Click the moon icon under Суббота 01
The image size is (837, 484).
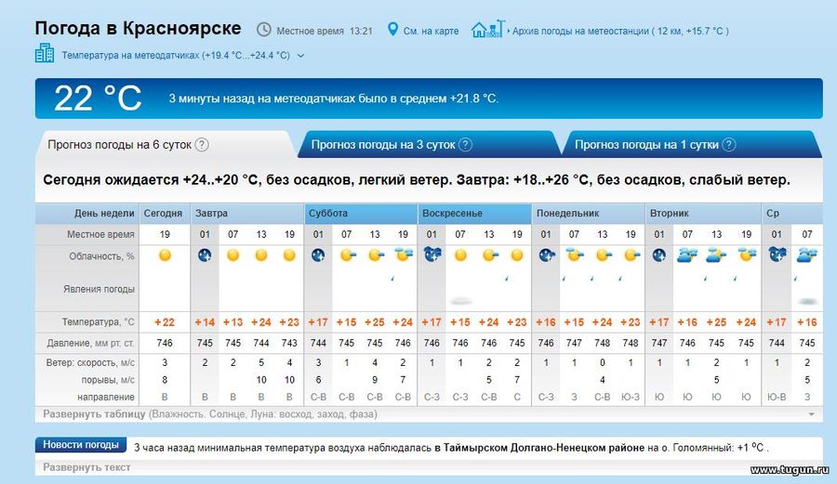tap(318, 255)
